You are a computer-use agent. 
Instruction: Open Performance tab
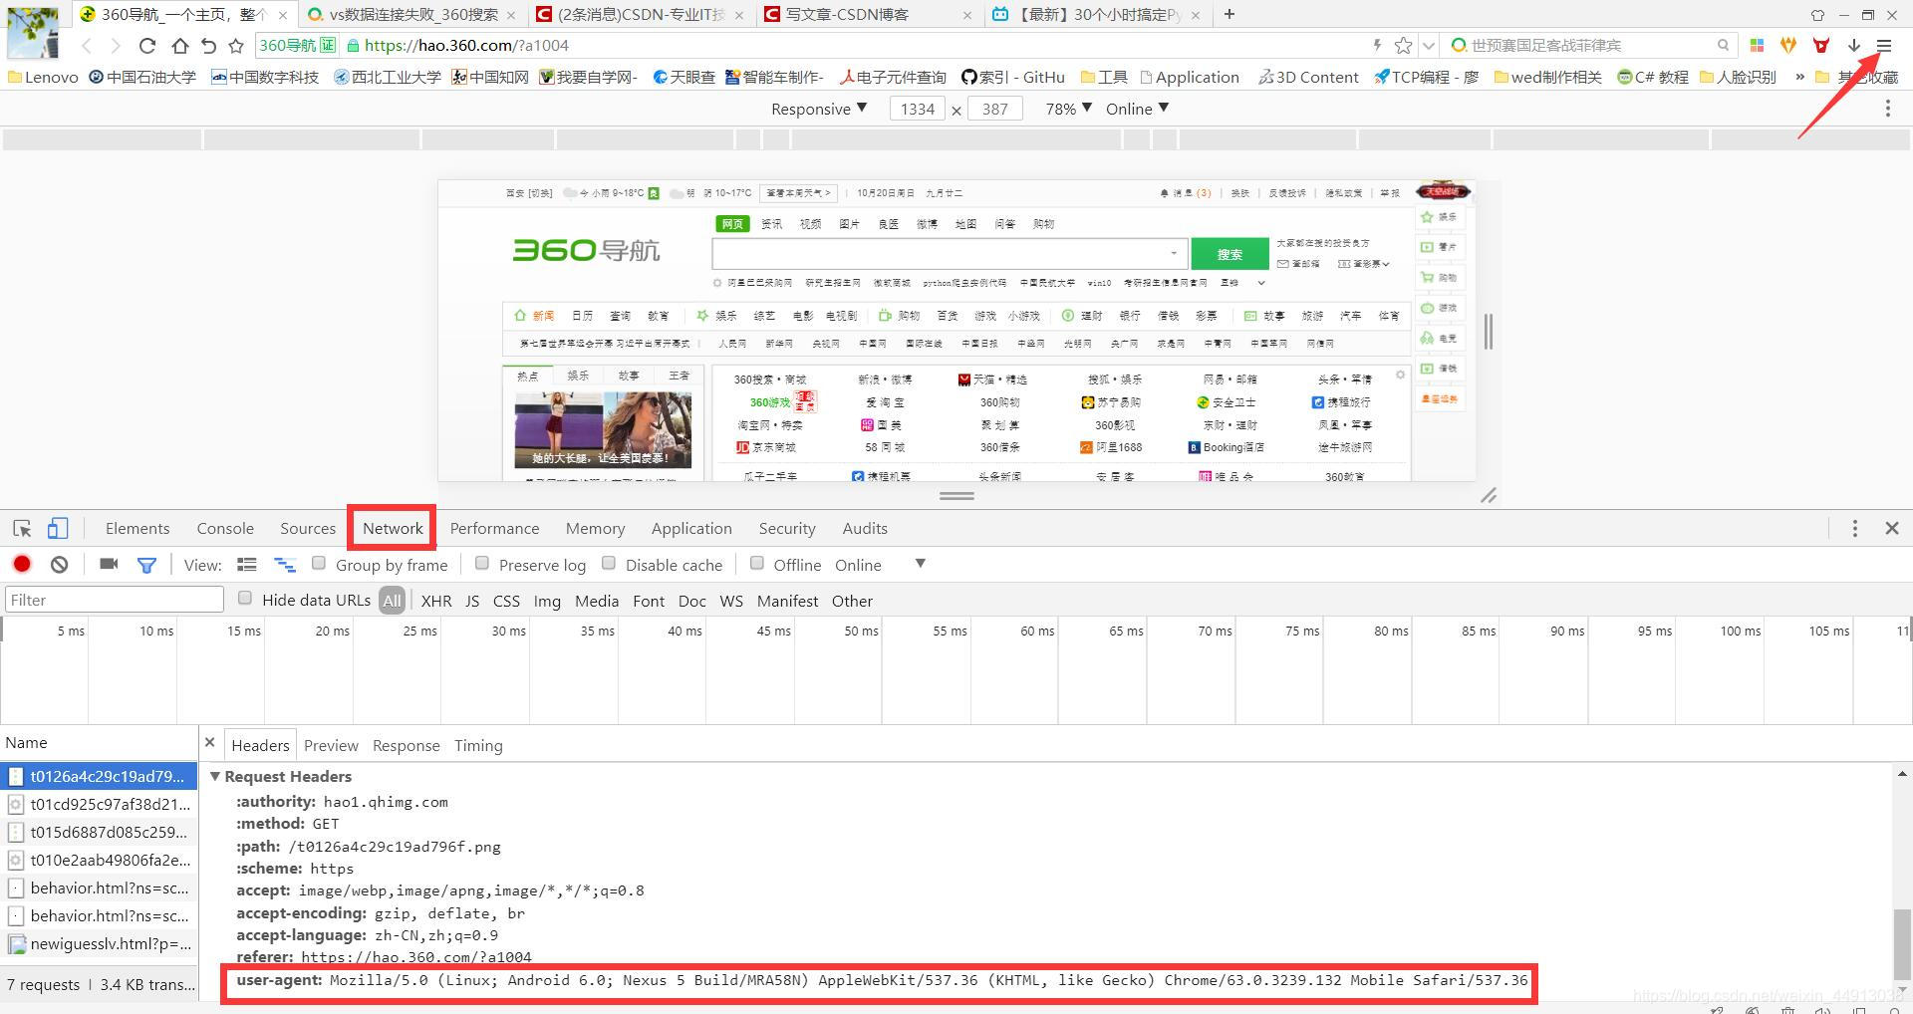(x=494, y=528)
